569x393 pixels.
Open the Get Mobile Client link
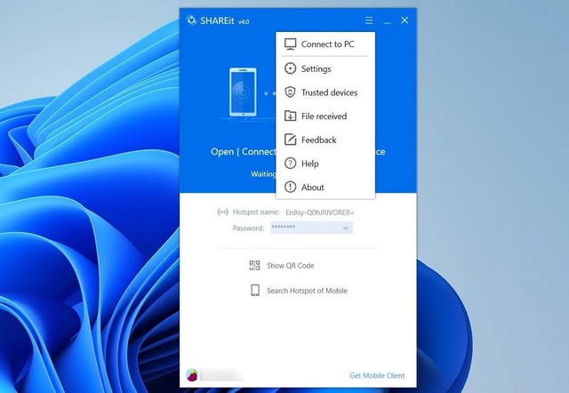point(379,375)
